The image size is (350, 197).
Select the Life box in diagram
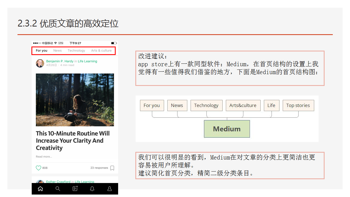tap(272, 105)
